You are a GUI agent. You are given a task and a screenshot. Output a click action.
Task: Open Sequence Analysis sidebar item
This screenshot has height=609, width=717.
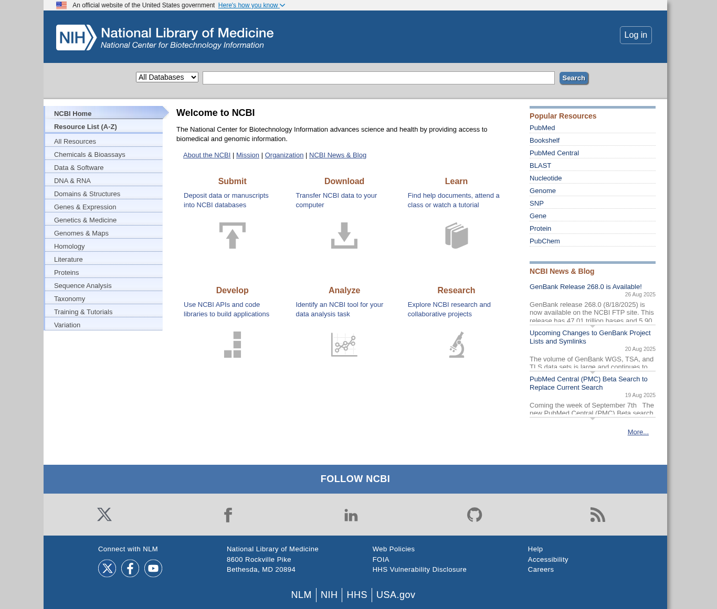pyautogui.click(x=103, y=285)
